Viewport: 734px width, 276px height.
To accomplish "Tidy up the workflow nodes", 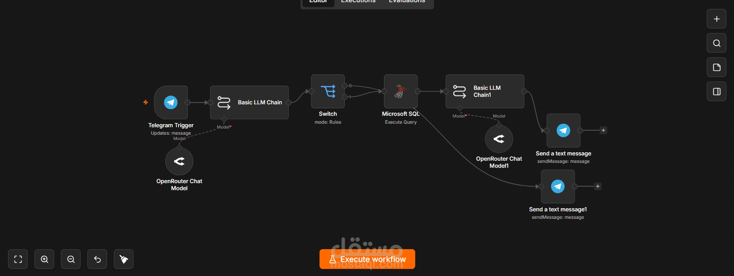I will click(124, 259).
